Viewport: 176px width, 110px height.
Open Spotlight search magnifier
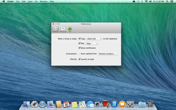[167, 1]
